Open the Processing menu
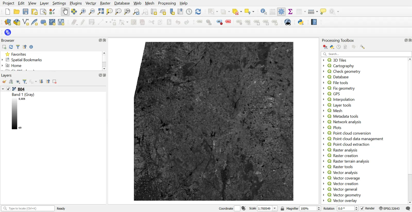 coord(167,3)
